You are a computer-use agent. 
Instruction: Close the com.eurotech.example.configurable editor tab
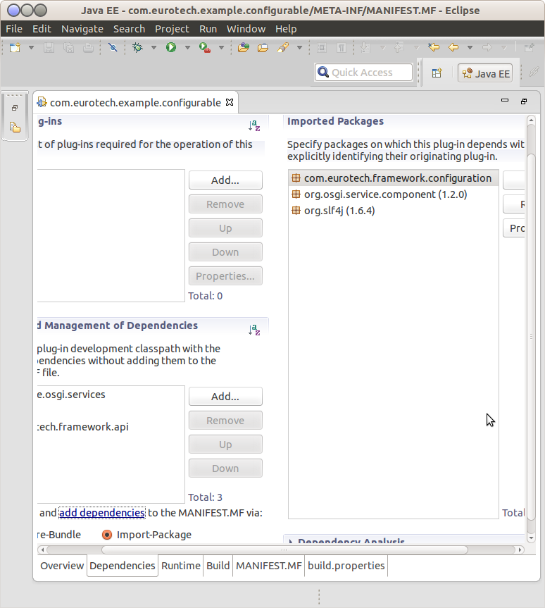click(x=230, y=102)
